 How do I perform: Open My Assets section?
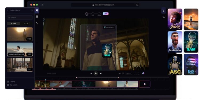12,85
